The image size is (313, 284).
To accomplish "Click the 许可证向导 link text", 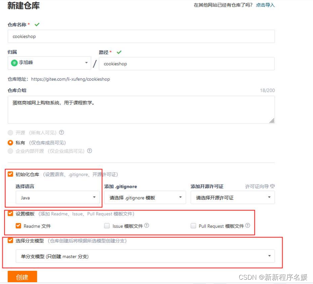I will pyautogui.click(x=257, y=186).
